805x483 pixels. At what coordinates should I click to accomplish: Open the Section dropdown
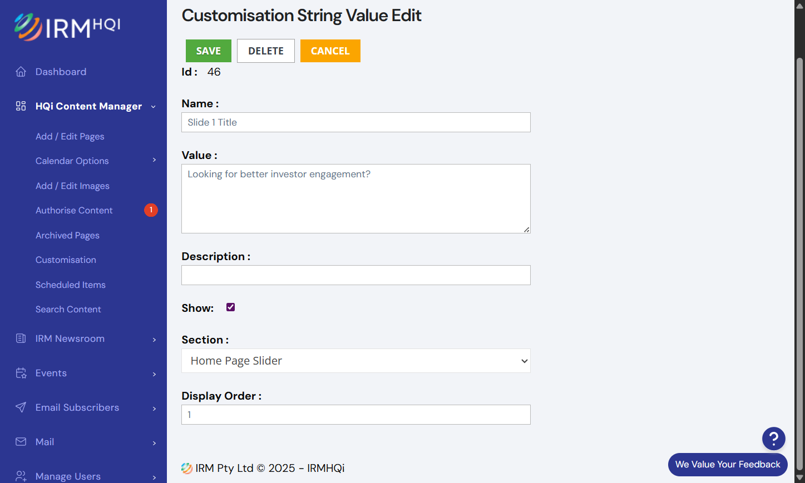pyautogui.click(x=356, y=361)
